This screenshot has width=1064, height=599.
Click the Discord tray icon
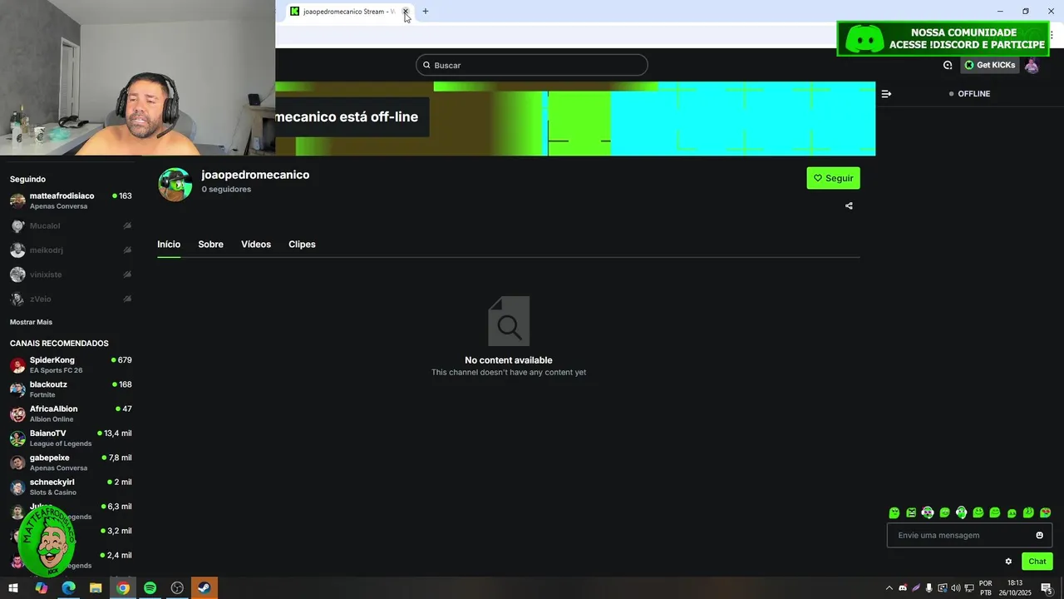903,588
